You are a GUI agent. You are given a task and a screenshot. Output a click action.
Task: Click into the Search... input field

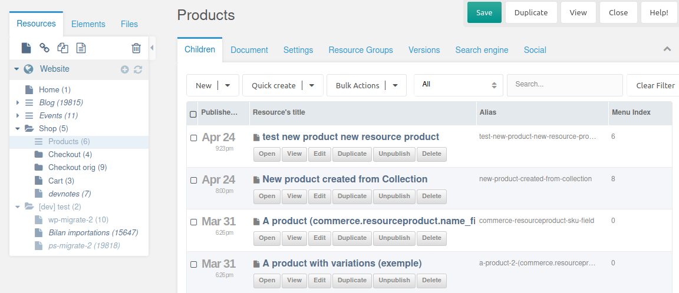[565, 85]
